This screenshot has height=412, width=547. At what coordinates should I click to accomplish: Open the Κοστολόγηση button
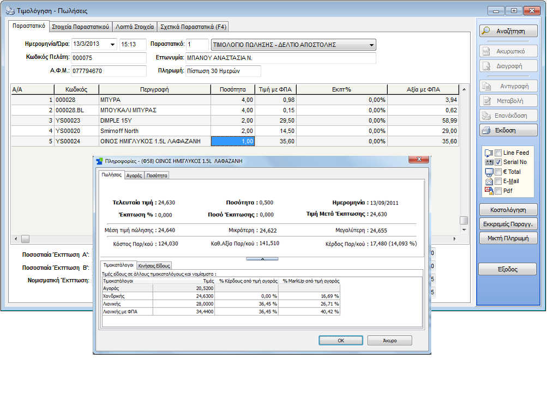(508, 210)
